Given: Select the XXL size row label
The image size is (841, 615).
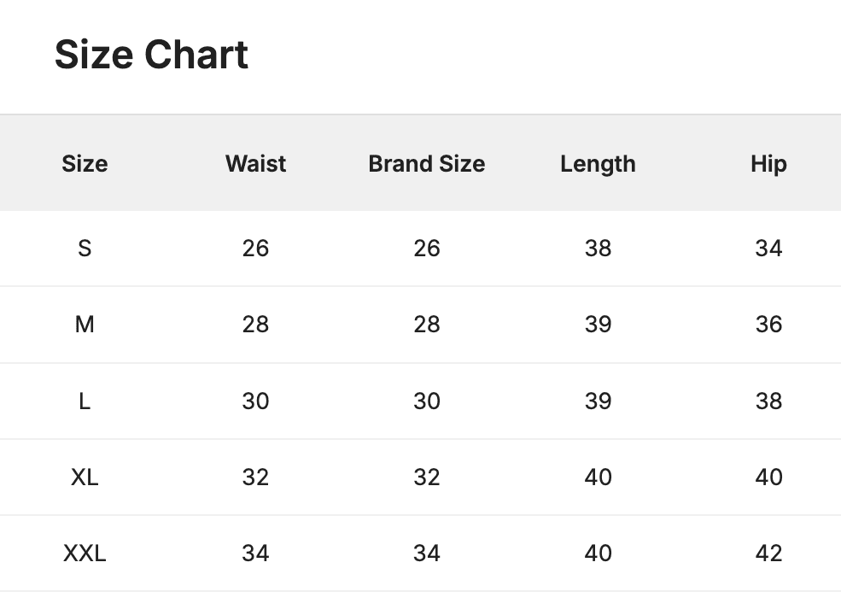Looking at the screenshot, I should (x=85, y=553).
